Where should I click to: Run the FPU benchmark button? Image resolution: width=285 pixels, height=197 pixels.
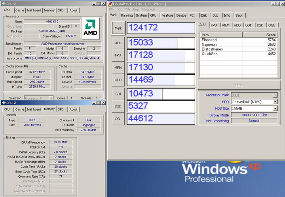(x=118, y=55)
